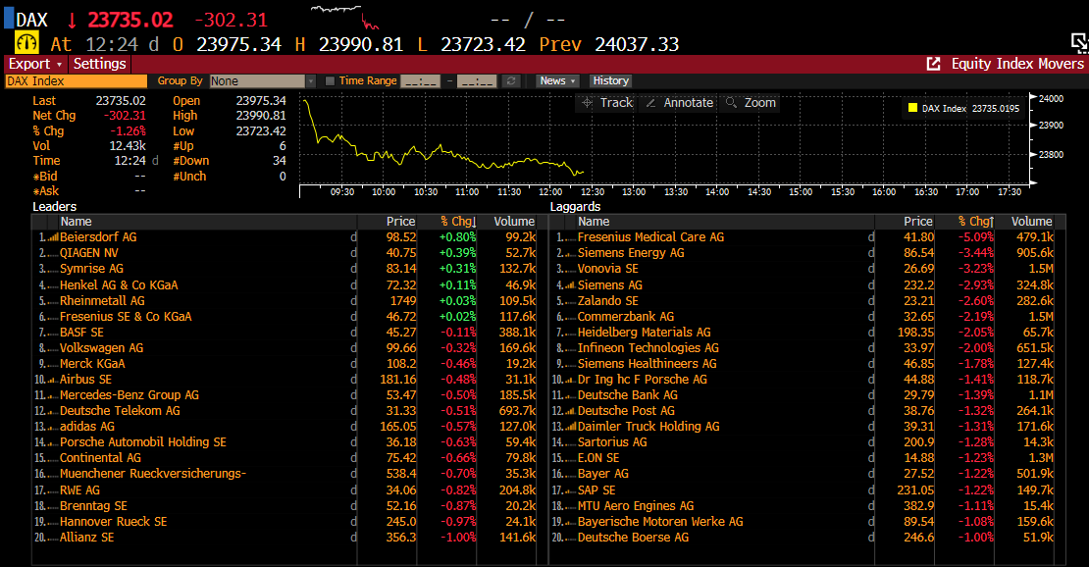Open the Export dropdown menu
The height and width of the screenshot is (567, 1089).
(x=34, y=64)
